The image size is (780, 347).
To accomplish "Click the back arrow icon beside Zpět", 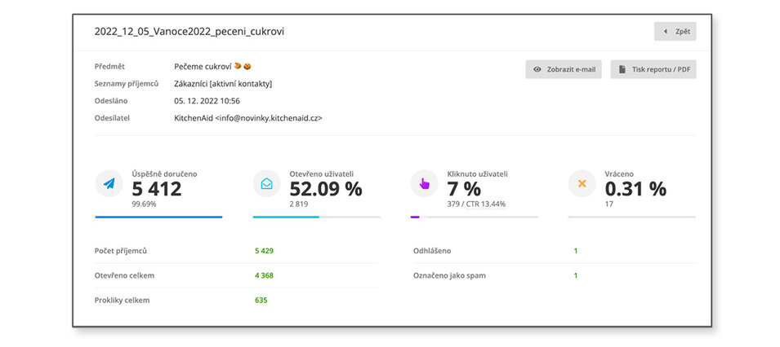I will [x=666, y=31].
